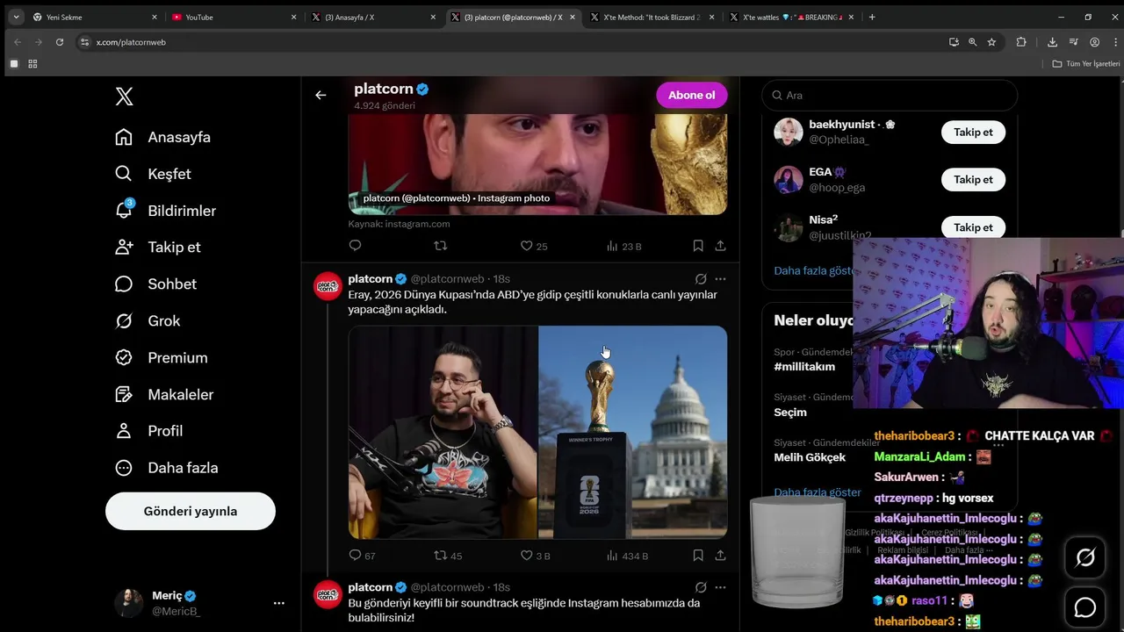This screenshot has height=632, width=1124.
Task: Follow EGA with Takip et
Action: [x=973, y=179]
